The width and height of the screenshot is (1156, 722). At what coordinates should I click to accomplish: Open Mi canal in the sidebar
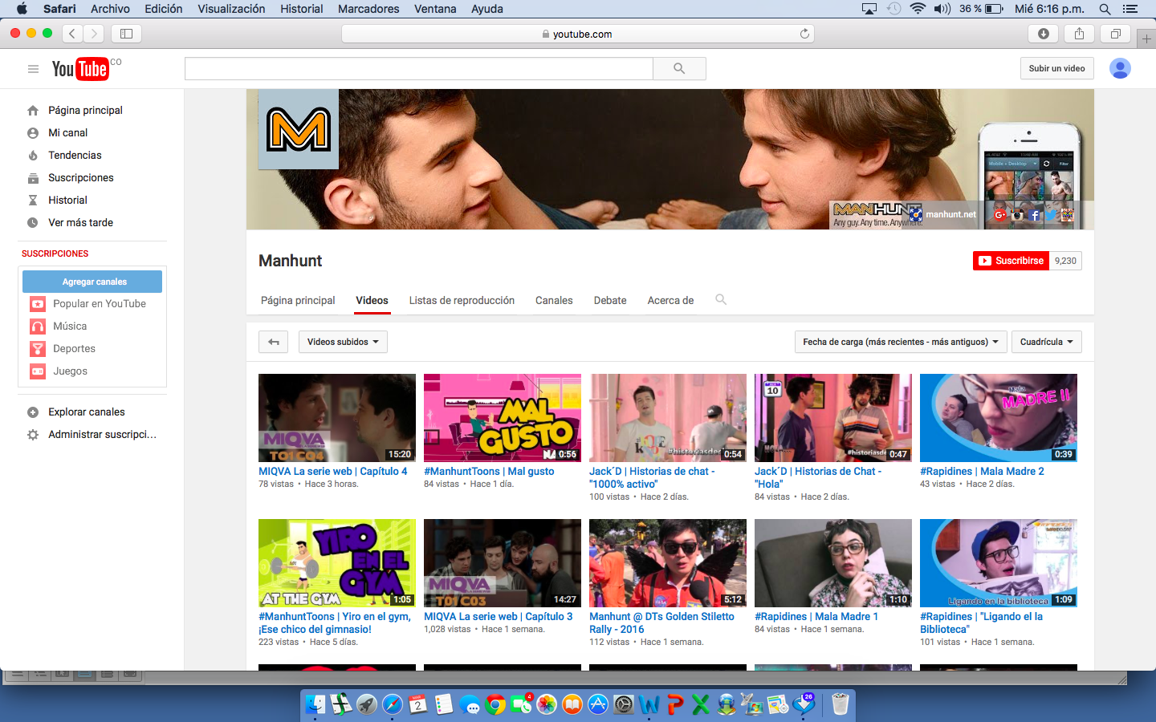tap(68, 132)
